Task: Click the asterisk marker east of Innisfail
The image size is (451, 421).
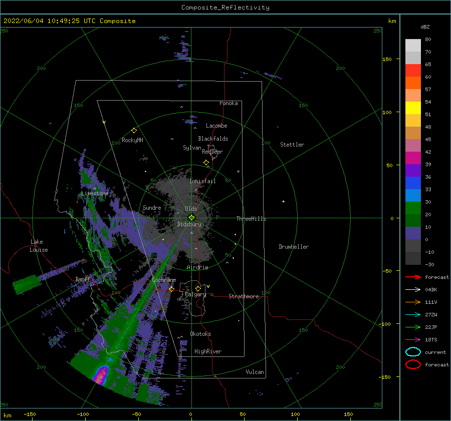Action: [238, 172]
